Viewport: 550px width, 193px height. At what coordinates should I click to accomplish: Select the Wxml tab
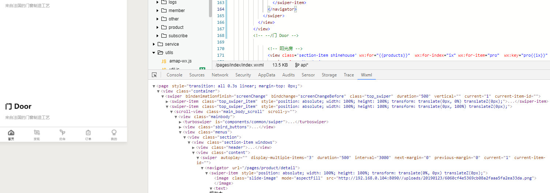(366, 75)
